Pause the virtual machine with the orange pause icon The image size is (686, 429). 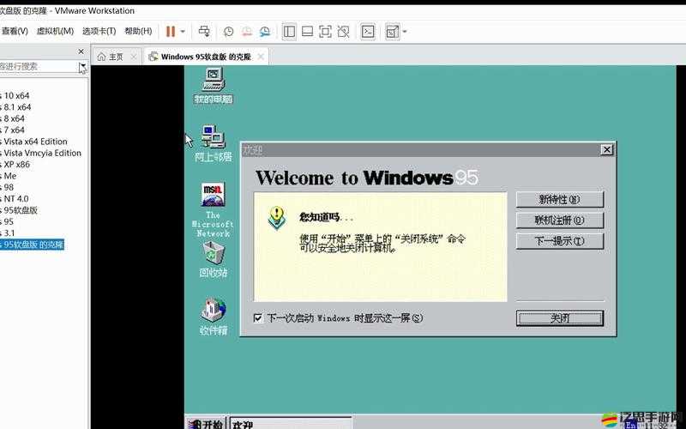pyautogui.click(x=170, y=32)
